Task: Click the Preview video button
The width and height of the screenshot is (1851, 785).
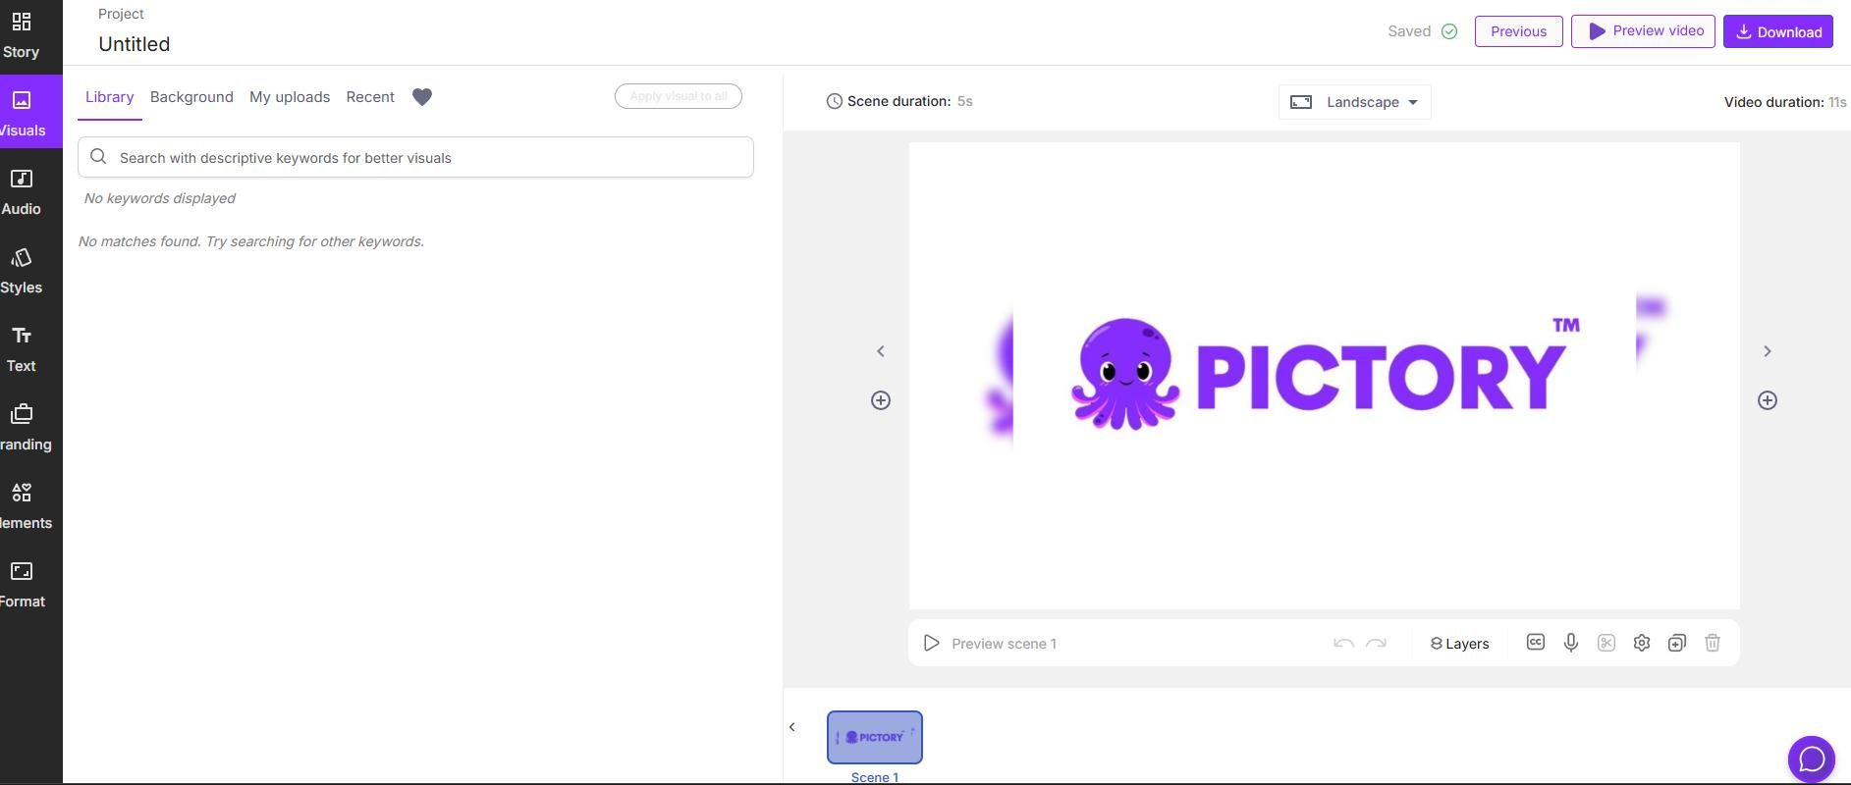Action: [1644, 31]
